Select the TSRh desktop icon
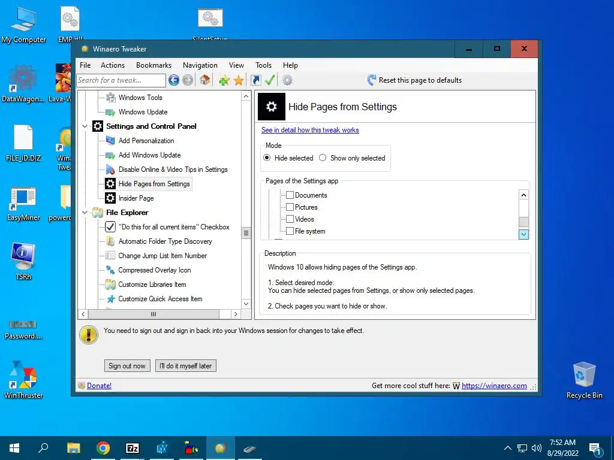The image size is (614, 460). 23,262
